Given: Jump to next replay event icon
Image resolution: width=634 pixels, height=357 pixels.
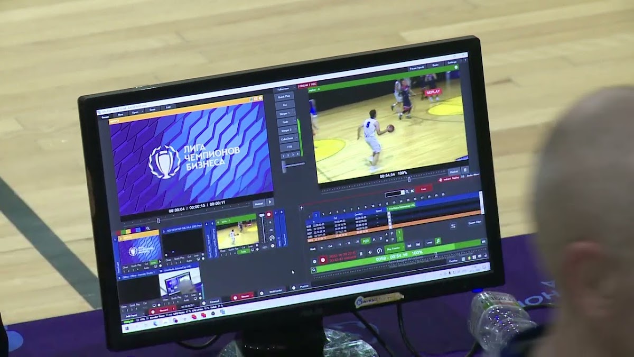Looking at the screenshot, I should [x=418, y=244].
